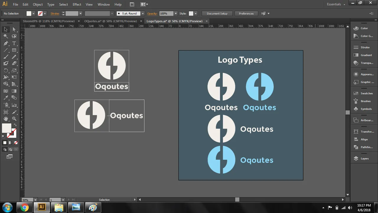This screenshot has height=213, width=378.
Task: Set paint mode to None
Action: click(x=16, y=143)
